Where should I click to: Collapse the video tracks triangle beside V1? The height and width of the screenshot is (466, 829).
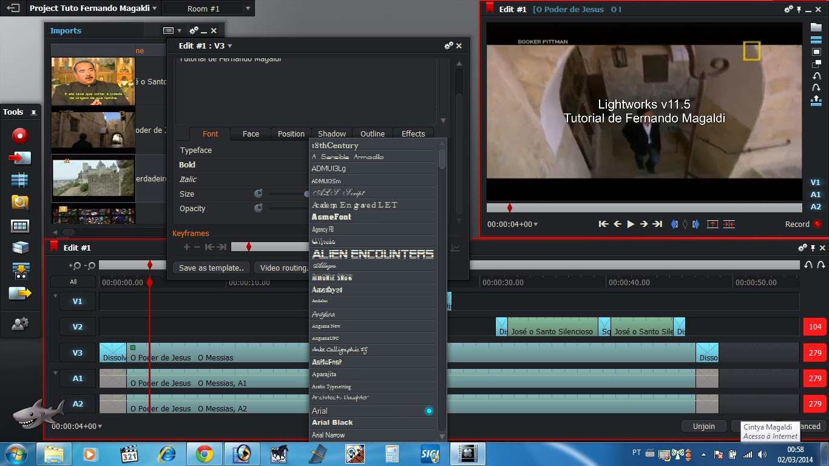coord(55,297)
